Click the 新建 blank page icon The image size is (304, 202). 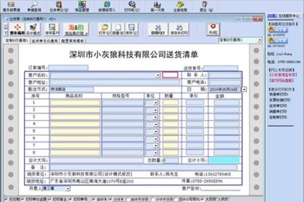point(118,29)
